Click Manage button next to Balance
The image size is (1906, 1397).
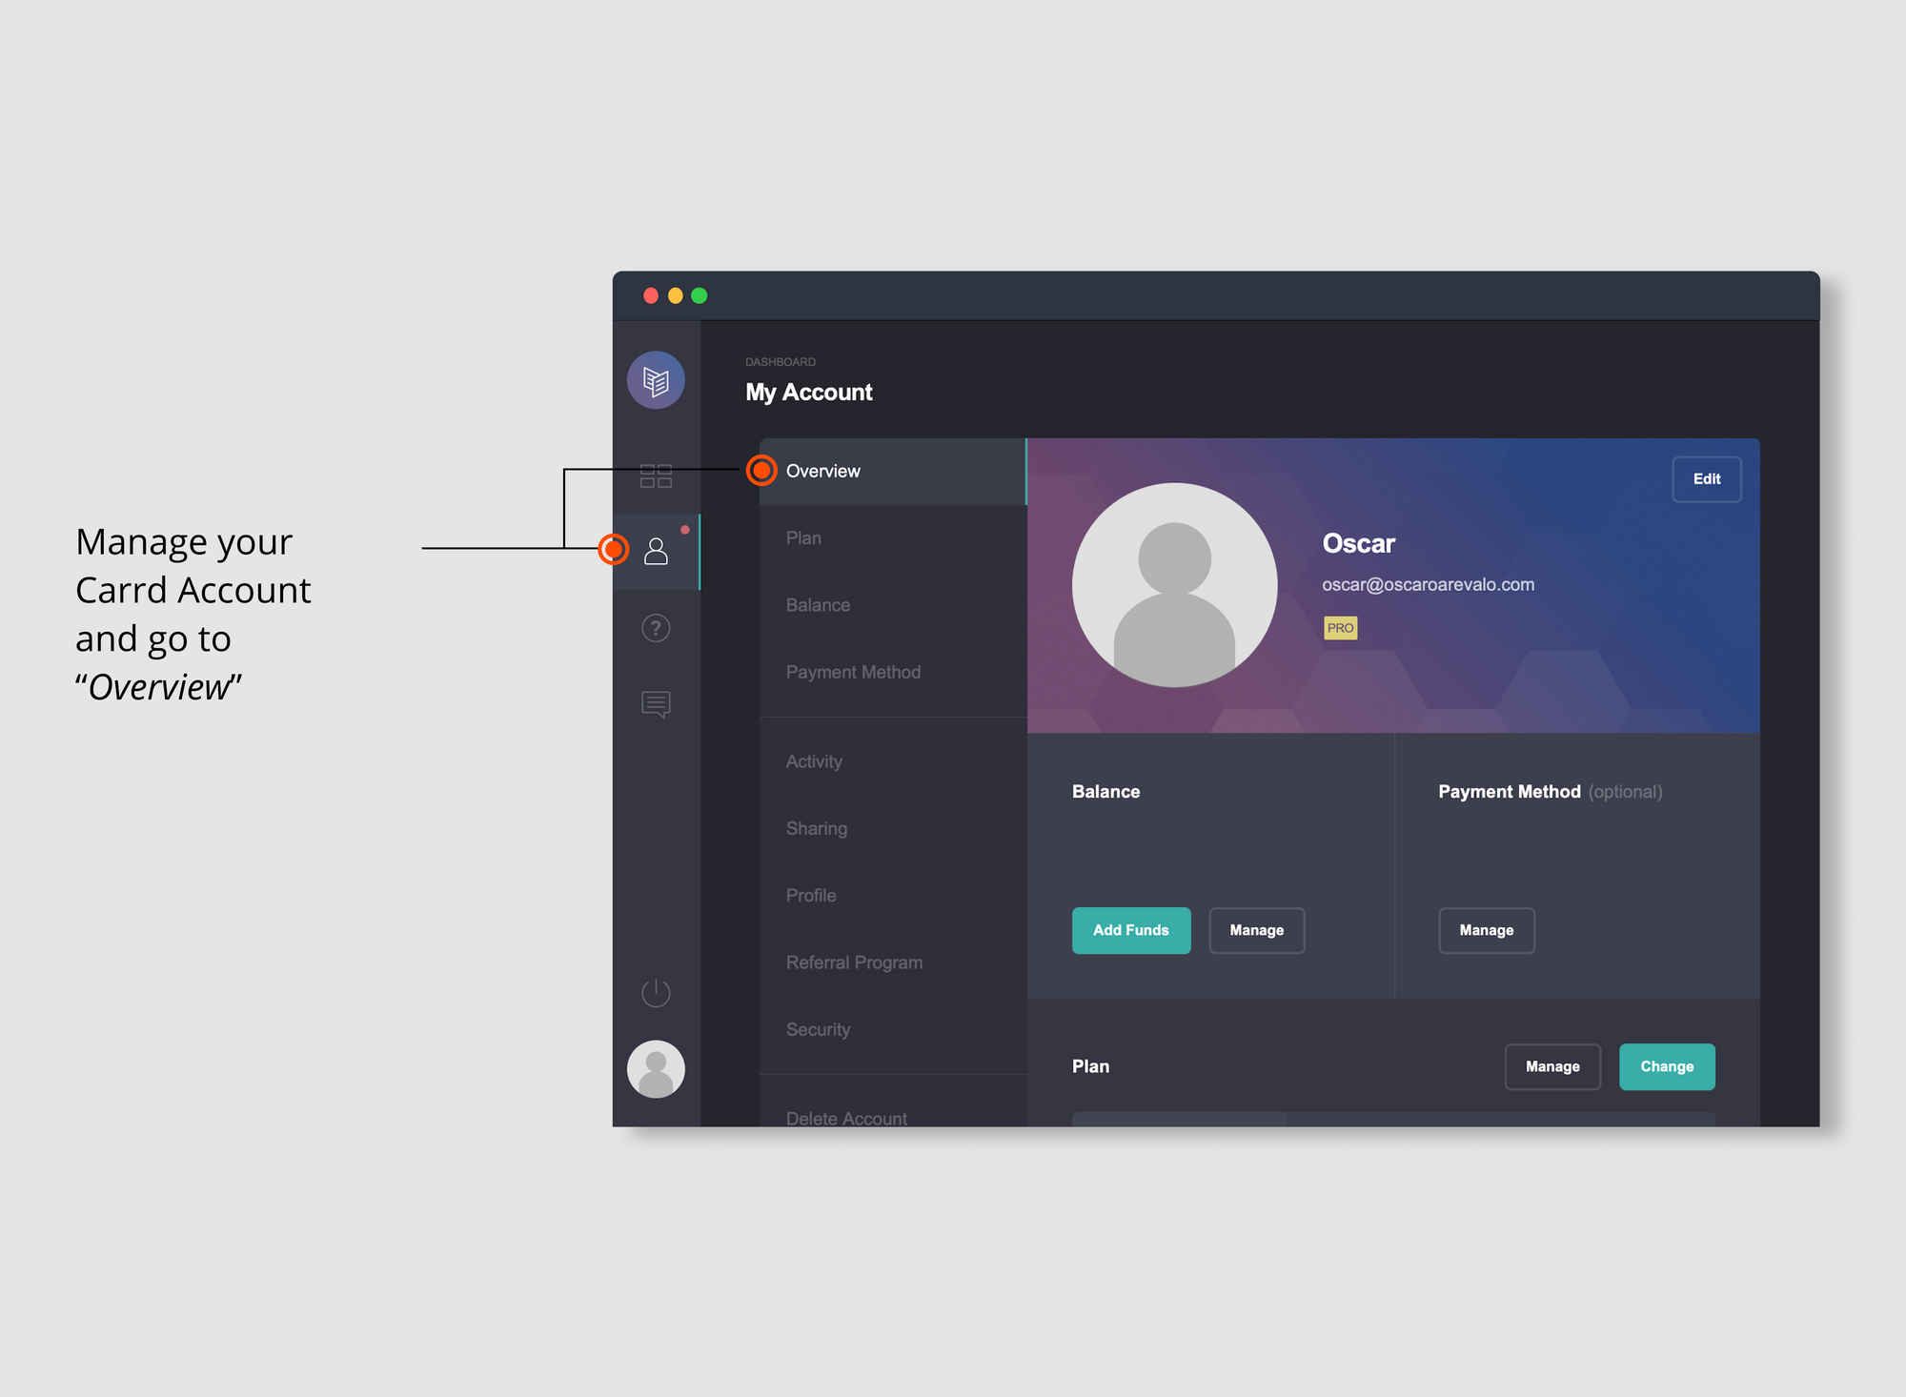[1256, 929]
